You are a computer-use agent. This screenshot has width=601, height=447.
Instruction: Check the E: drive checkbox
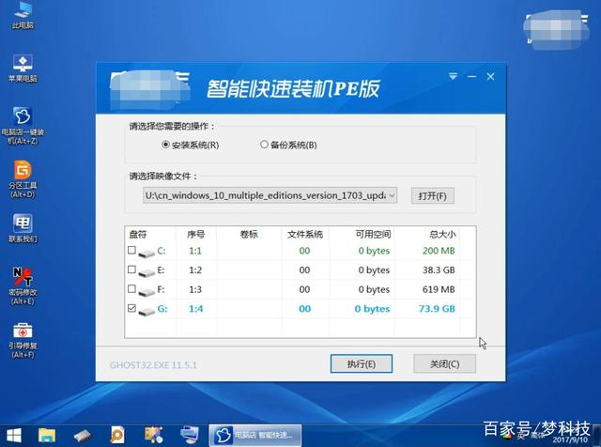[131, 270]
